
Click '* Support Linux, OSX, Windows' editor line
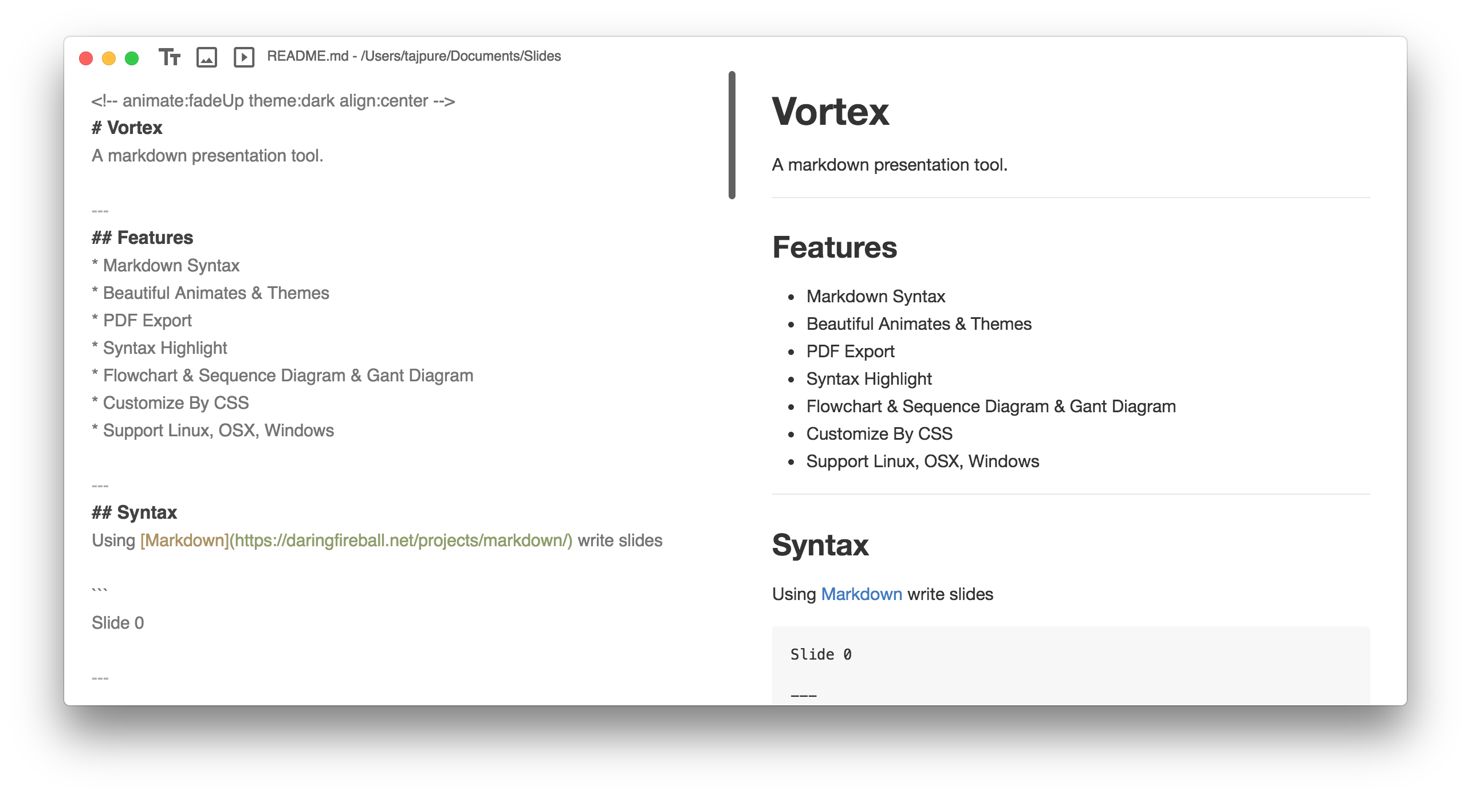coord(213,431)
